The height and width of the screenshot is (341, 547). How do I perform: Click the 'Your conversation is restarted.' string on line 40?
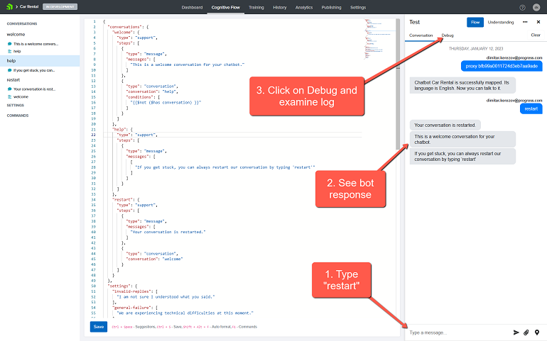click(x=168, y=232)
